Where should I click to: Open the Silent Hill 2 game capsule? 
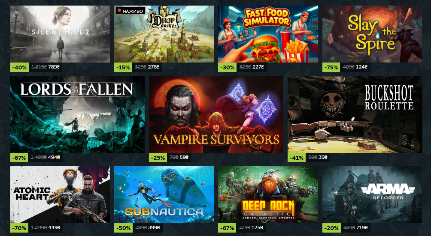click(60, 34)
